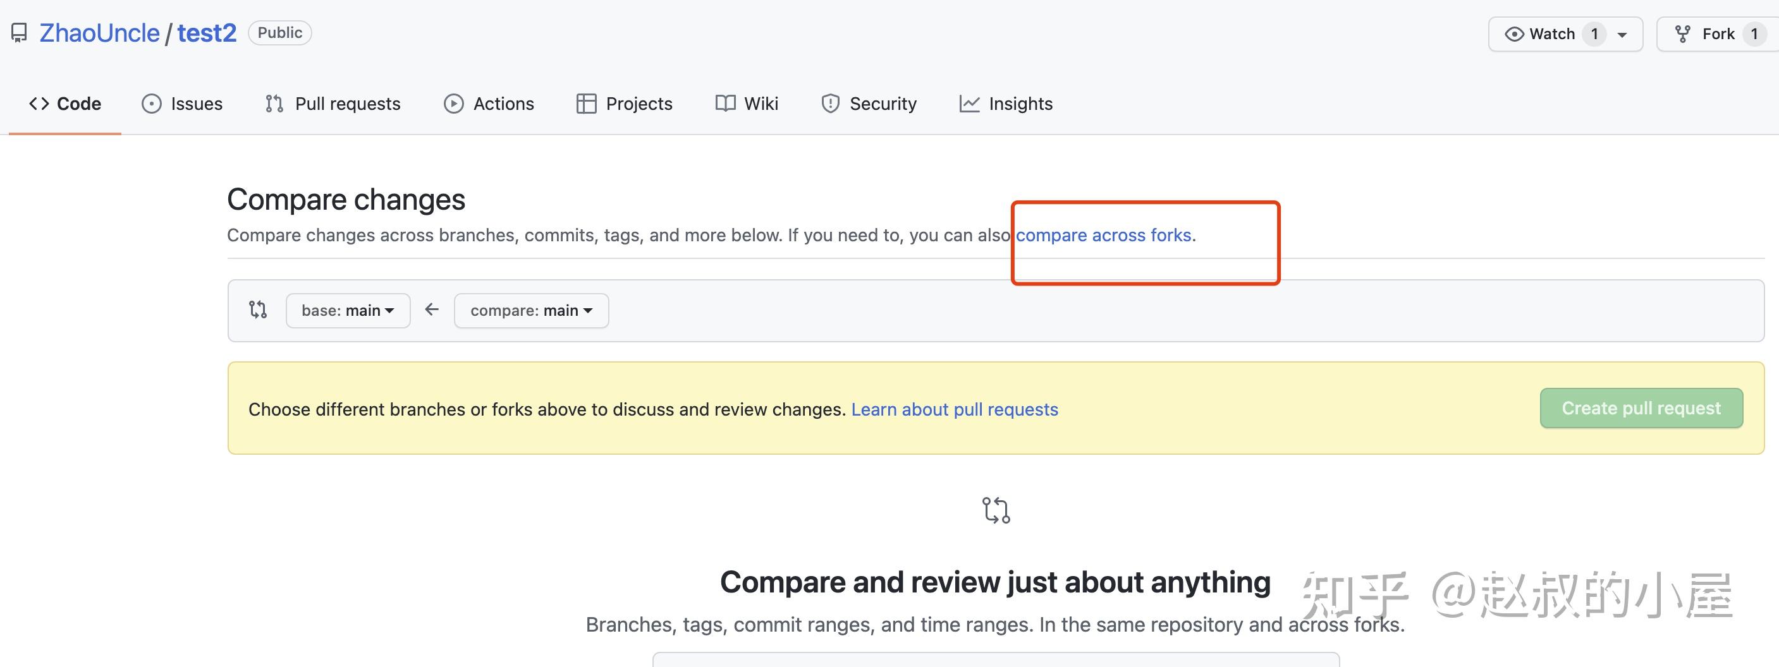Select the Code tab
The width and height of the screenshot is (1779, 667).
pos(66,104)
